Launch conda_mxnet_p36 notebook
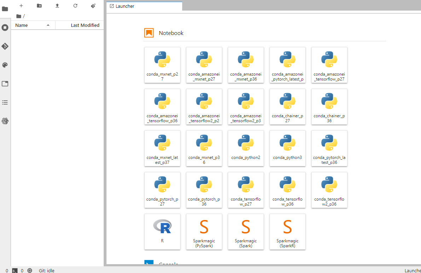This screenshot has width=421, height=273. pos(204,148)
